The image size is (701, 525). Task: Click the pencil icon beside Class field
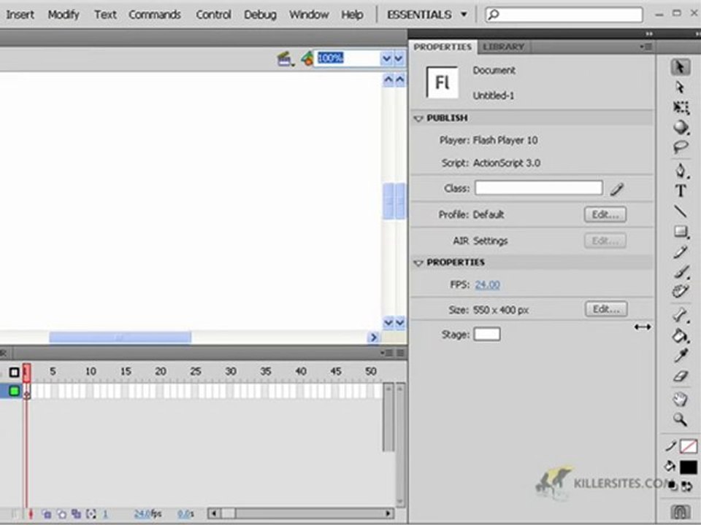point(617,189)
